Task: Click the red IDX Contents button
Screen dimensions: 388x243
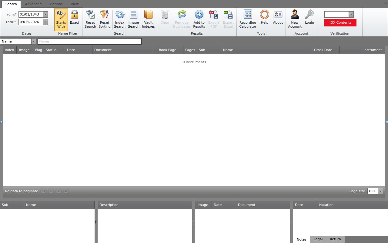Action: pyautogui.click(x=340, y=22)
